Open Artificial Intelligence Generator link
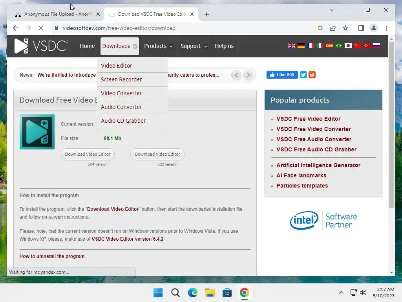This screenshot has height=302, width=402. tap(318, 165)
